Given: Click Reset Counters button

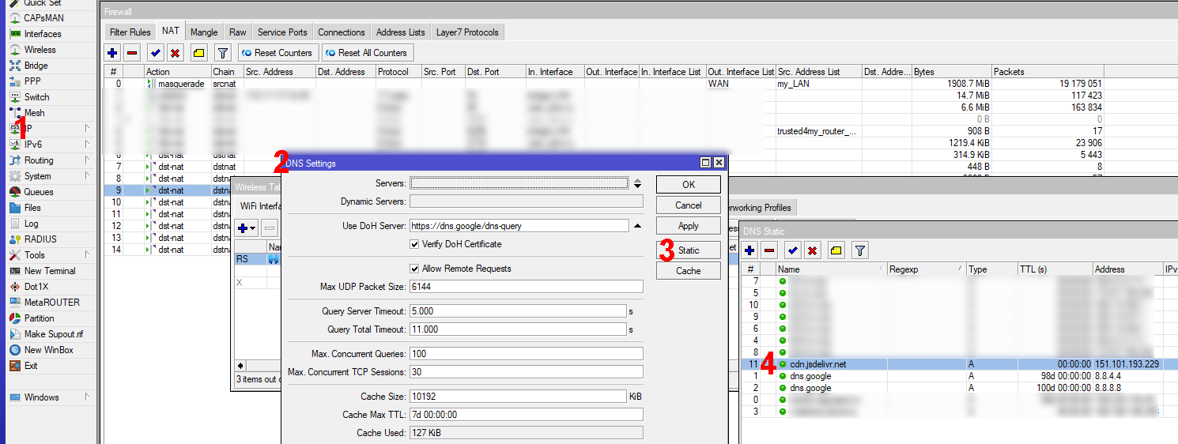Looking at the screenshot, I should click(277, 53).
